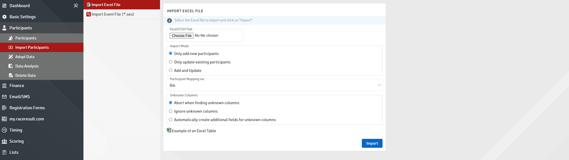Viewport: 569px width, 160px height.
Task: Choose the 'Add and Update' import mode
Action: (170, 70)
